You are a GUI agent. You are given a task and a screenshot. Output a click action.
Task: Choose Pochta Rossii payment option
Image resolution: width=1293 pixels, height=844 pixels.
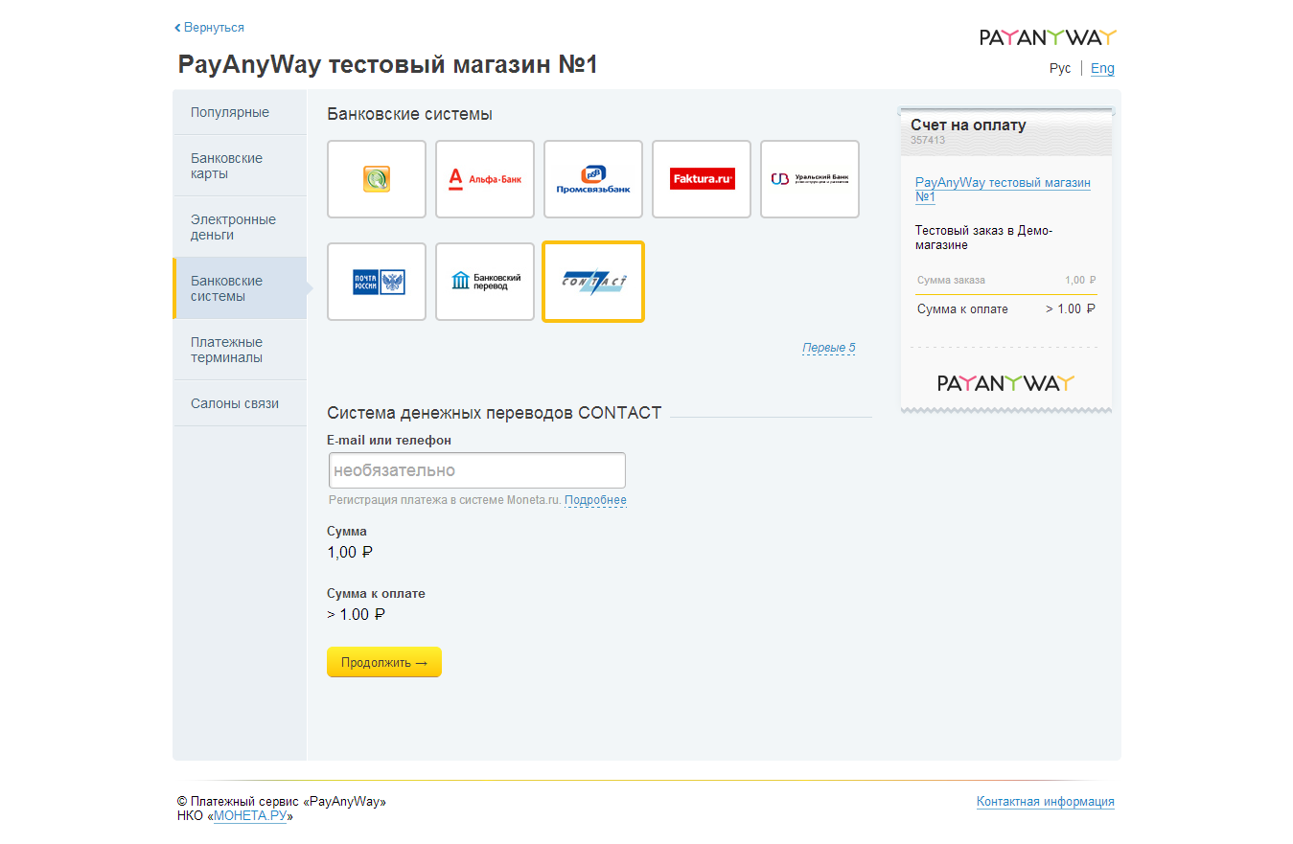(x=377, y=282)
